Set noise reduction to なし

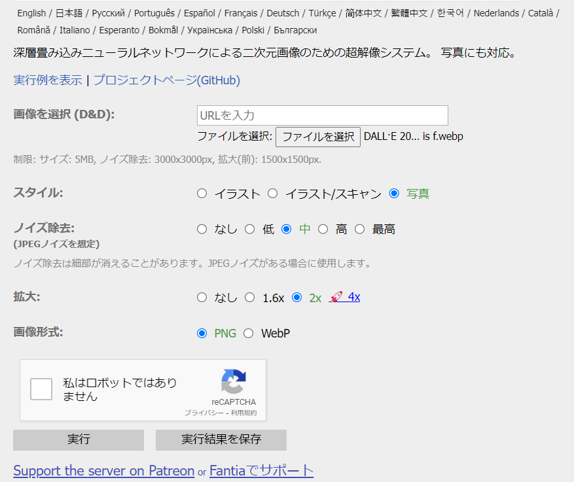click(x=202, y=228)
